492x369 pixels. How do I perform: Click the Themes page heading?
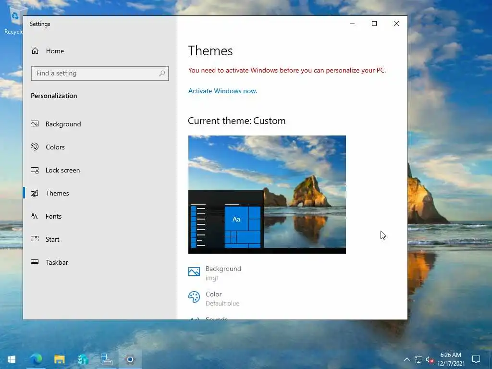tap(210, 51)
